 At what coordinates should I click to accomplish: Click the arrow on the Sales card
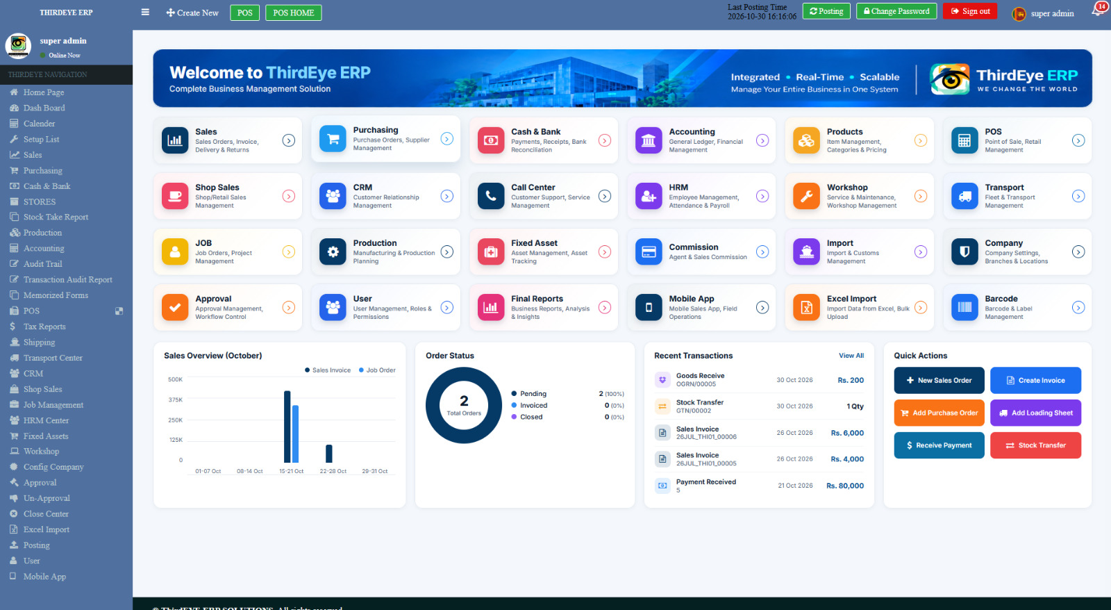point(289,140)
